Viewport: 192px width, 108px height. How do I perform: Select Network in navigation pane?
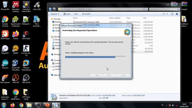point(55,75)
